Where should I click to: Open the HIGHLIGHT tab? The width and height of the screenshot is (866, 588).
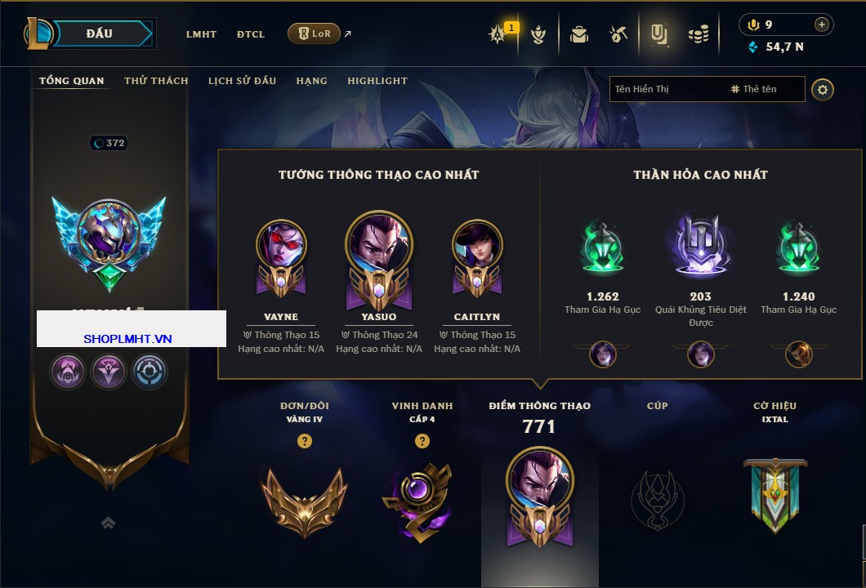pyautogui.click(x=377, y=81)
